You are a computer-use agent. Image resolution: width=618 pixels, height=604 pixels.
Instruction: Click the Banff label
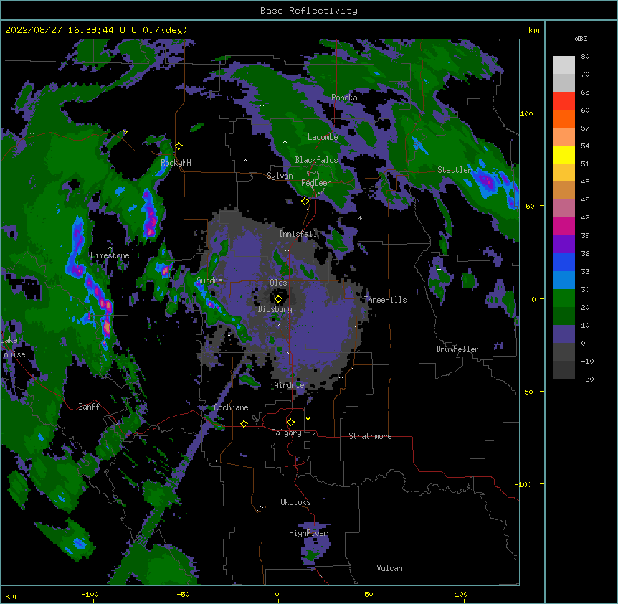89,407
